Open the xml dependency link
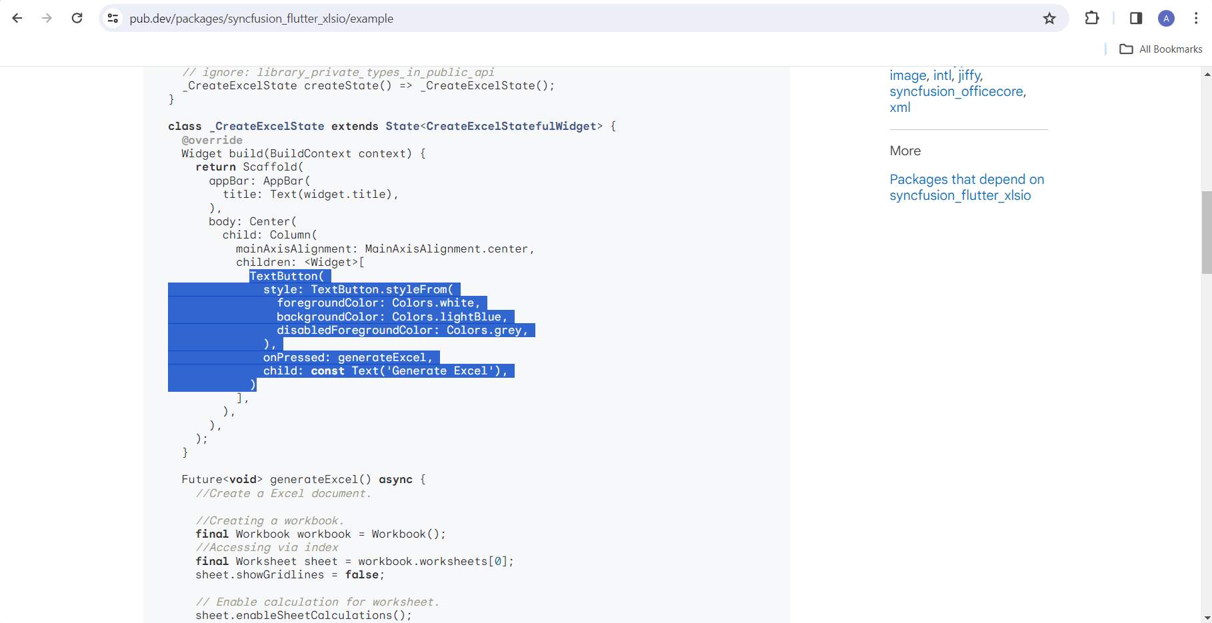Screen dimensions: 1212x623 pyautogui.click(x=900, y=107)
